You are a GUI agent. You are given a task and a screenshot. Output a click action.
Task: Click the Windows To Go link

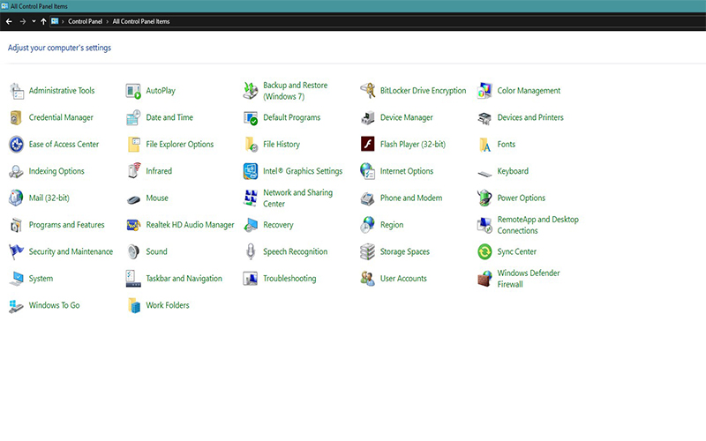tap(54, 305)
